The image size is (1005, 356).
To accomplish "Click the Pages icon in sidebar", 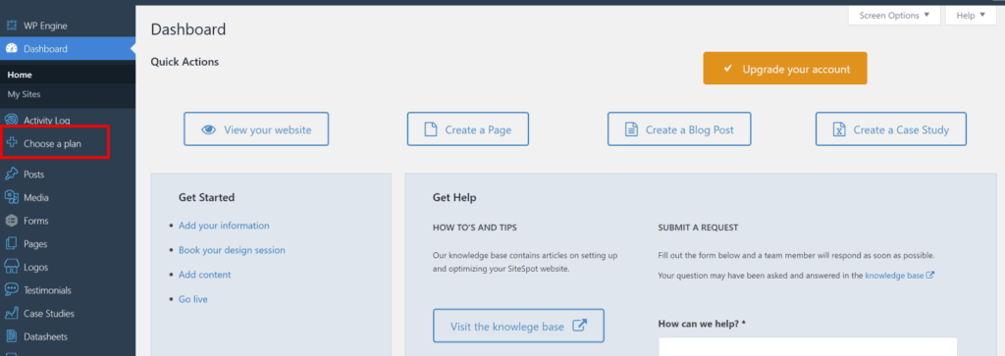I will coord(11,244).
